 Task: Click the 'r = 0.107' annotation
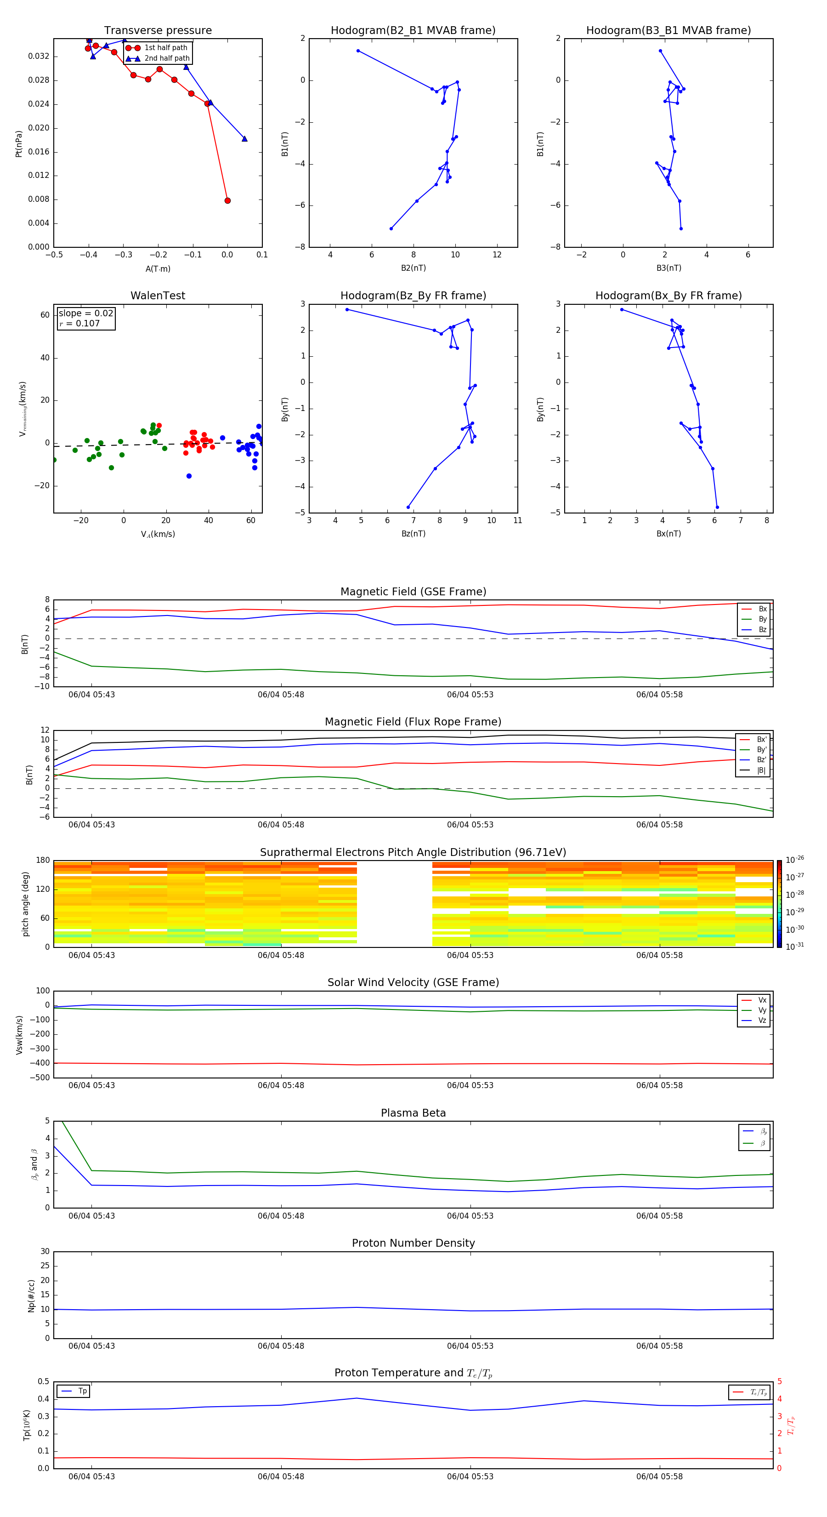coord(79,324)
